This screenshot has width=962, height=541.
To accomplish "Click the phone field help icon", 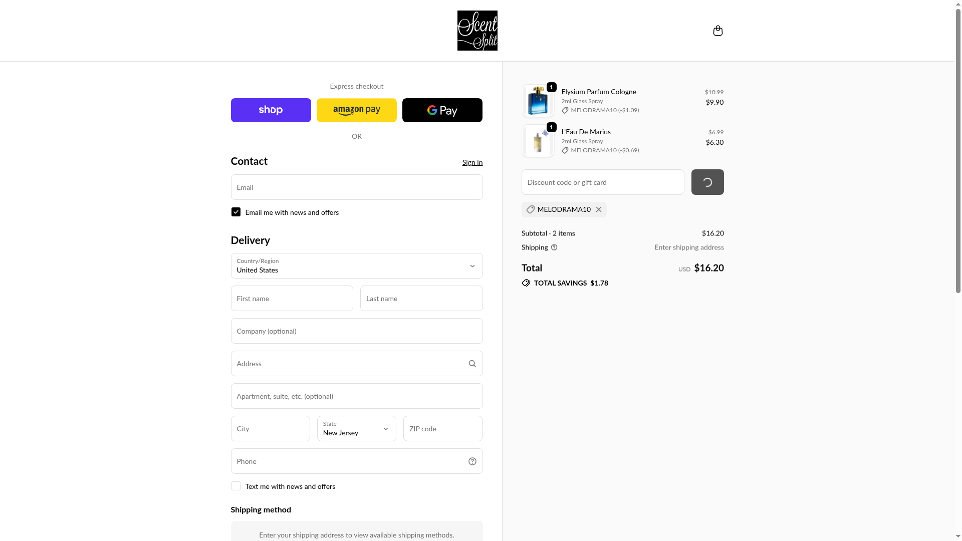I will tap(472, 461).
